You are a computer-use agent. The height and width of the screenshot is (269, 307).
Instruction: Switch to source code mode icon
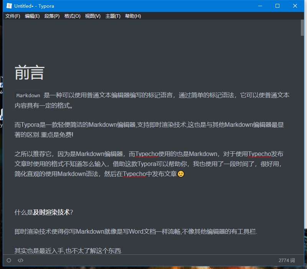coord(21,261)
